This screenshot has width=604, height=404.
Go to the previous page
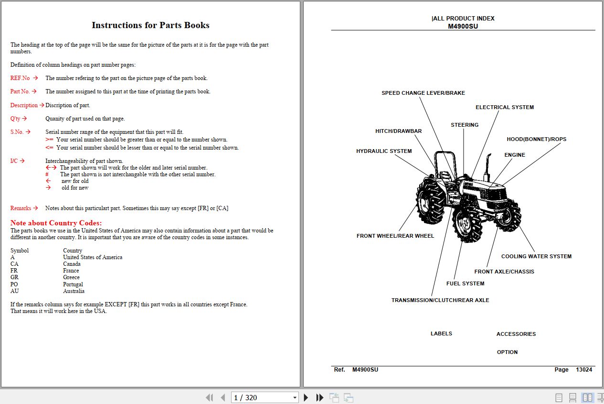[223, 397]
